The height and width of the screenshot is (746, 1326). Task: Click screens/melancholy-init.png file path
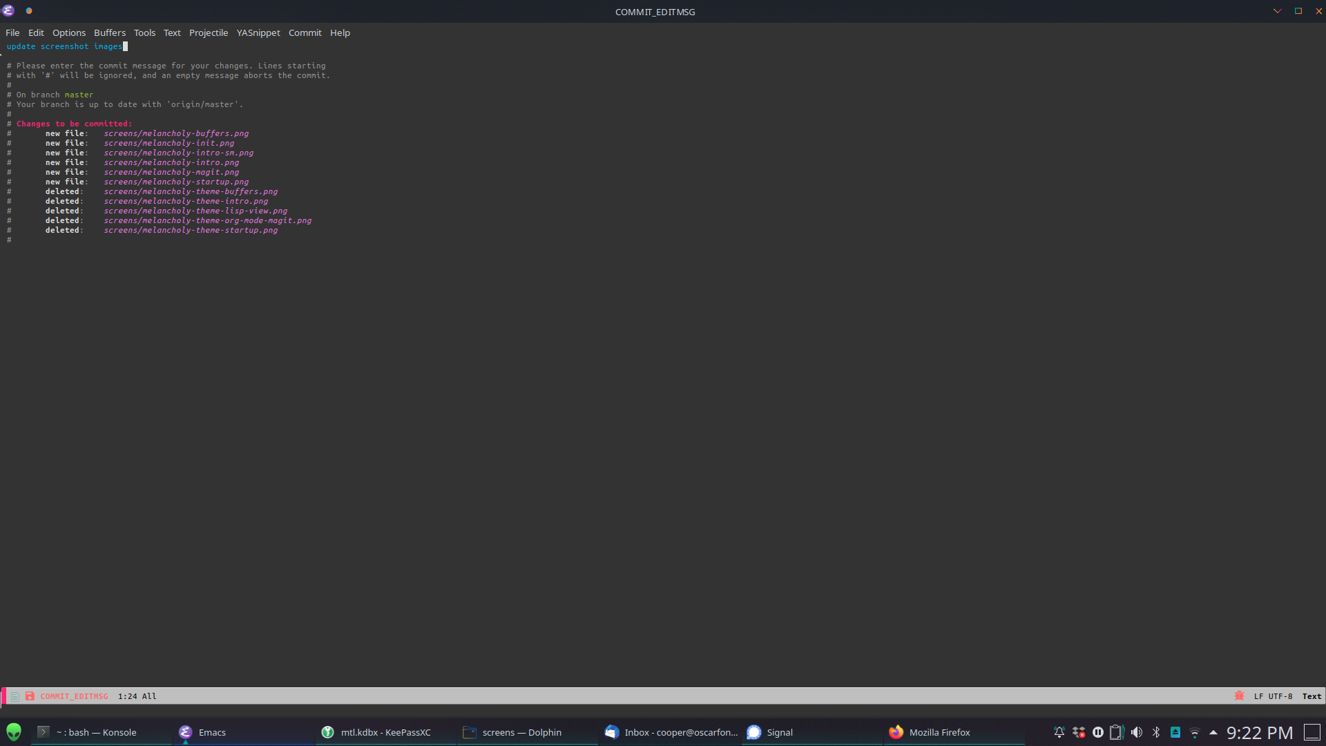point(169,143)
